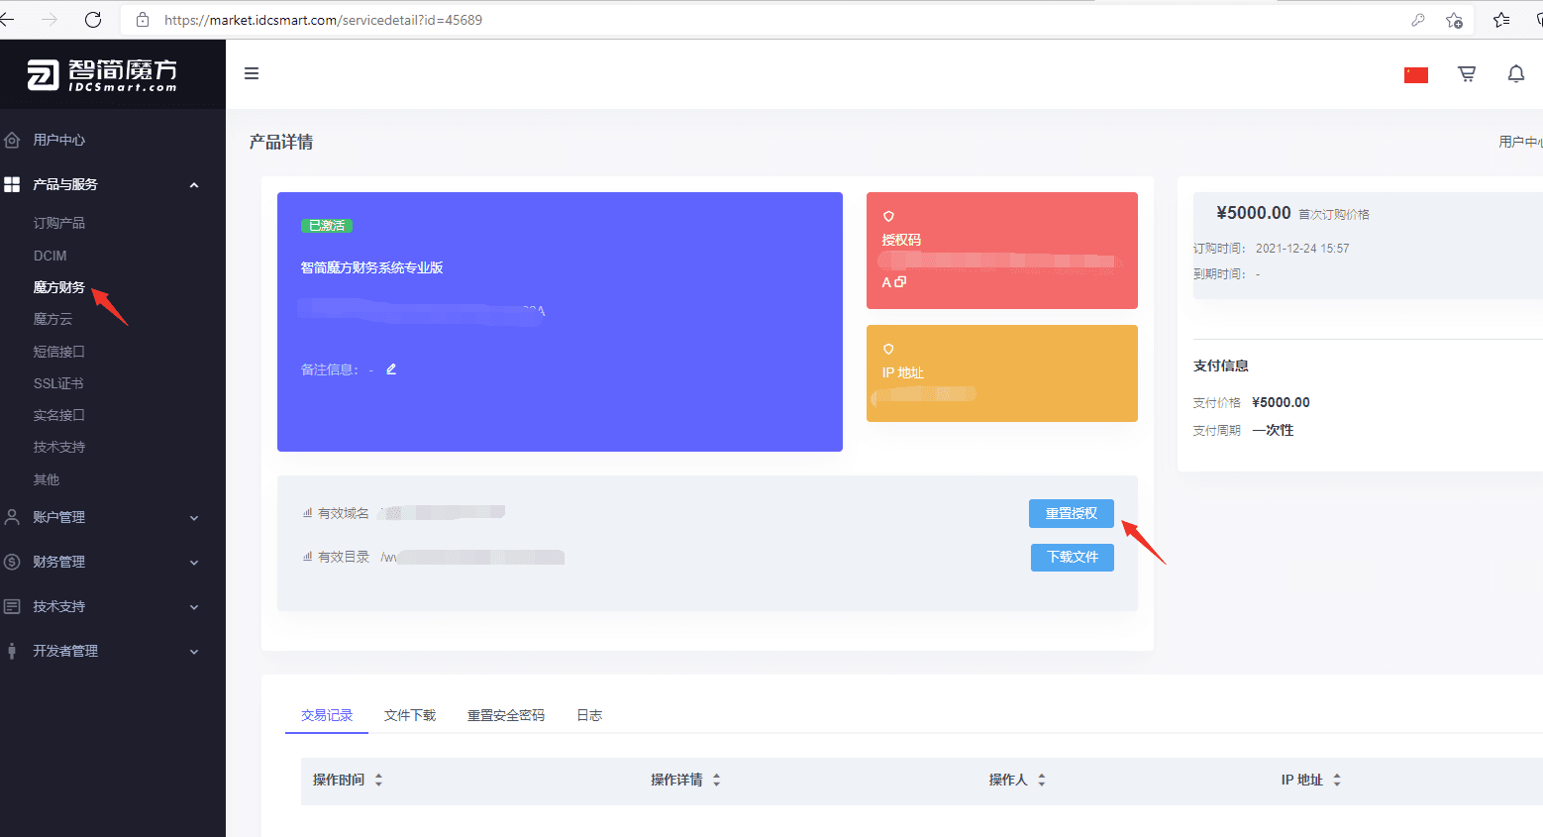Select 魔方云 in sidebar

click(x=53, y=319)
